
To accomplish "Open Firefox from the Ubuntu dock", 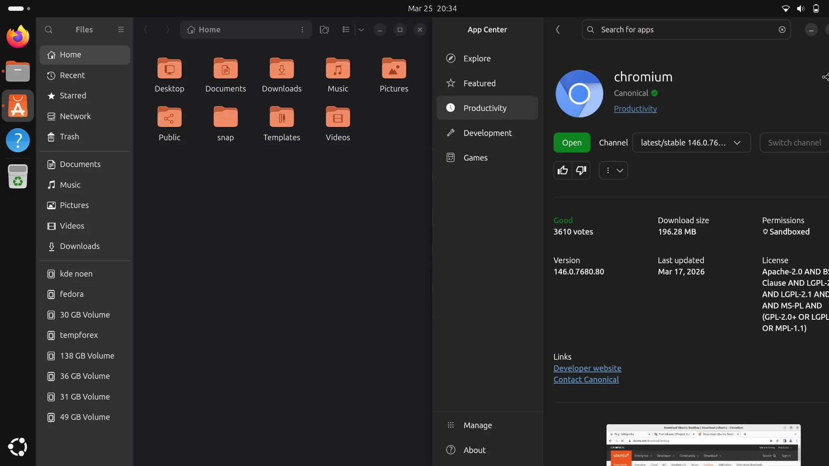I will click(18, 37).
